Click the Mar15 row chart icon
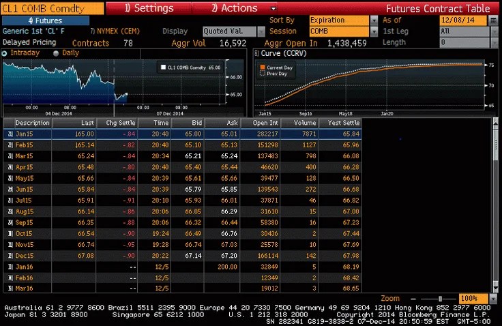The height and width of the screenshot is (326, 502). pyautogui.click(x=10, y=156)
